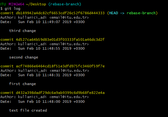168x117 pixels.
Task: Click the 'first change' commit message
Action: click(x=23, y=84)
